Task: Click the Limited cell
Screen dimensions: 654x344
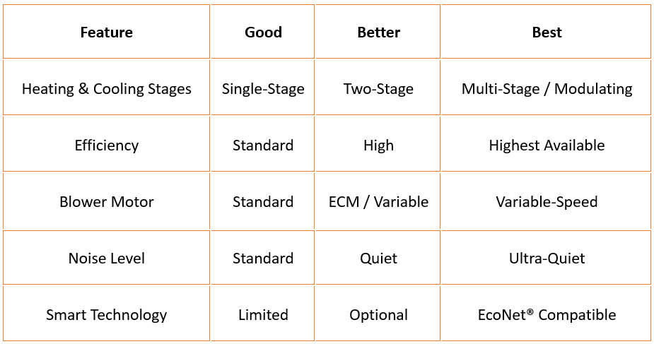Action: (x=263, y=315)
